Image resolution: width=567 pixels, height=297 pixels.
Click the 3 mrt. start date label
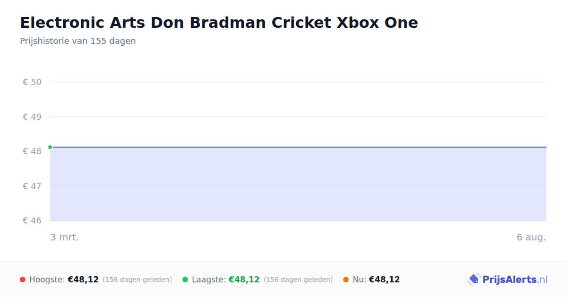click(x=65, y=237)
